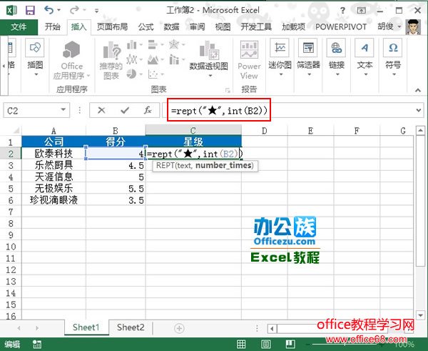
Task: Select the Sheet2 worksheet tab
Action: (131, 327)
